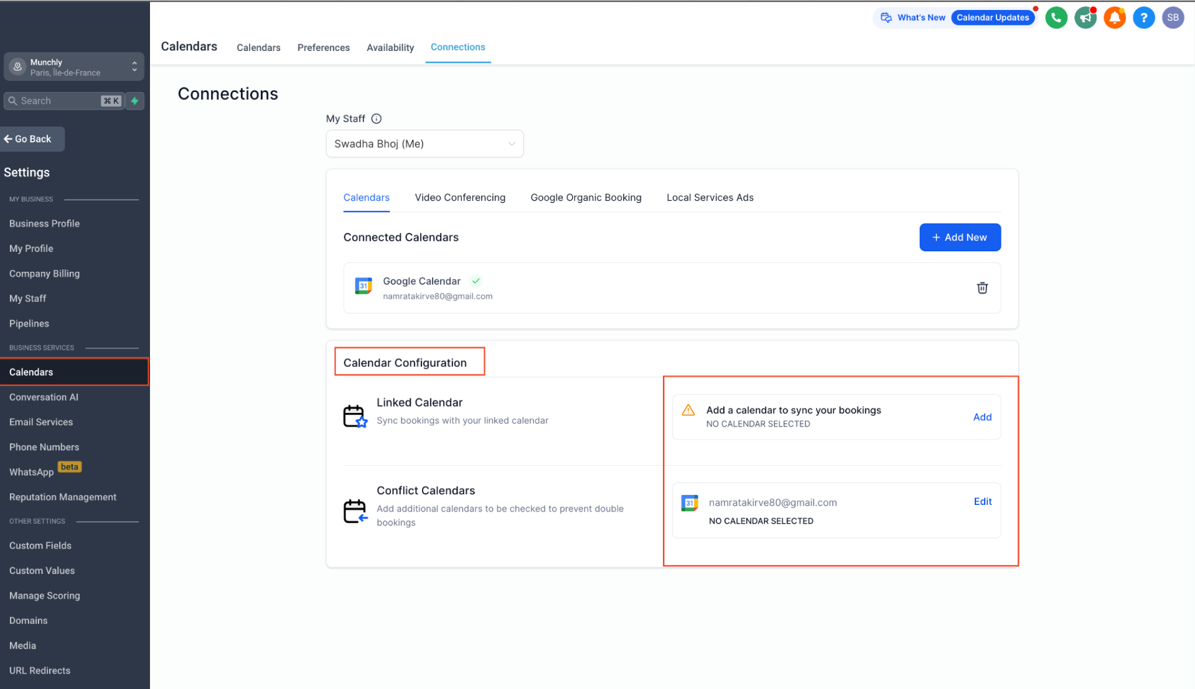Switch to the Video Conferencing tab
Image resolution: width=1195 pixels, height=689 pixels.
[460, 198]
